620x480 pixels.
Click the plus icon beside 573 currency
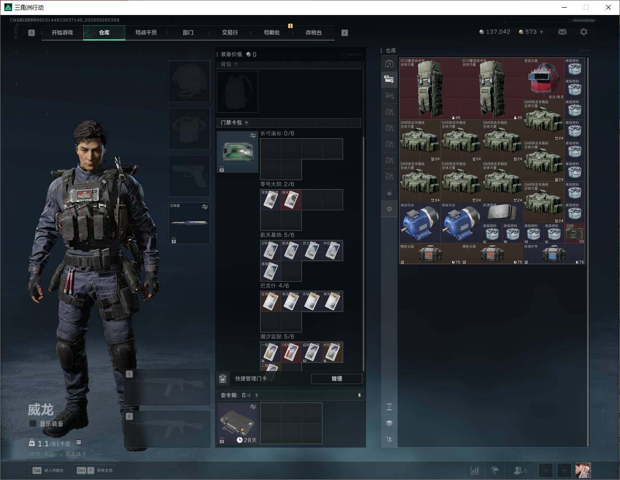[541, 32]
